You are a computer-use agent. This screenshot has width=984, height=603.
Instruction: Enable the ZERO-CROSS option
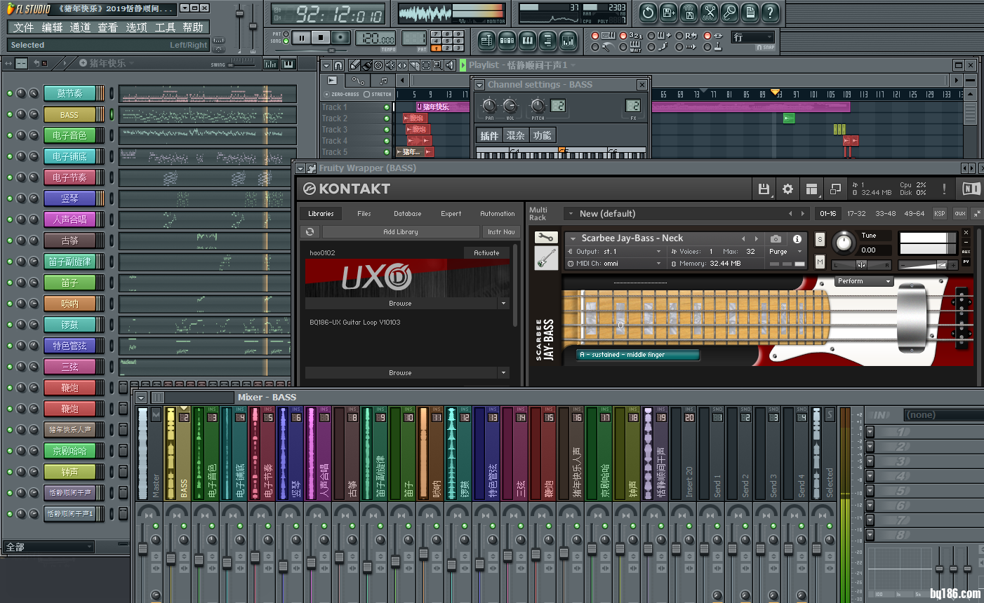point(327,94)
